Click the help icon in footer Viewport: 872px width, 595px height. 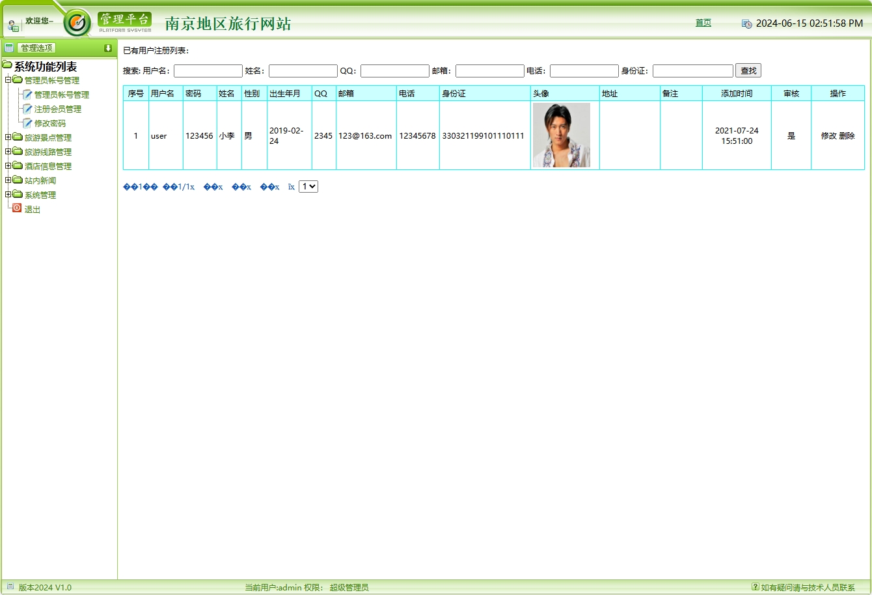(x=755, y=587)
